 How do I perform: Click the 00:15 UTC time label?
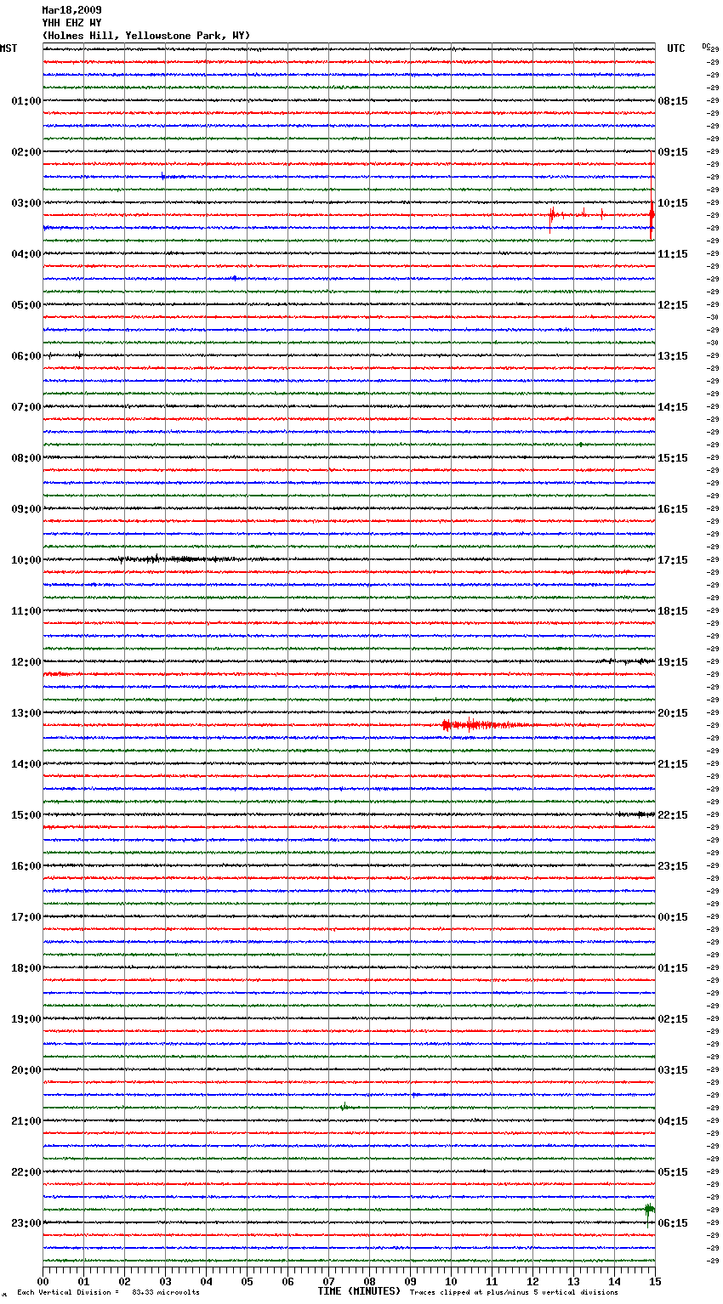pos(673,917)
